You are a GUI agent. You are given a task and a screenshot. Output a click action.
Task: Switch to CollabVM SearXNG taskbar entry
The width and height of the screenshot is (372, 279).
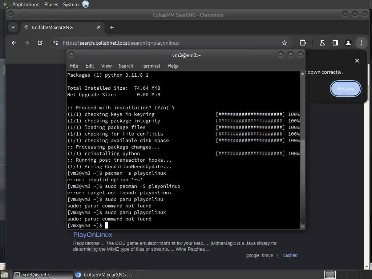click(104, 275)
